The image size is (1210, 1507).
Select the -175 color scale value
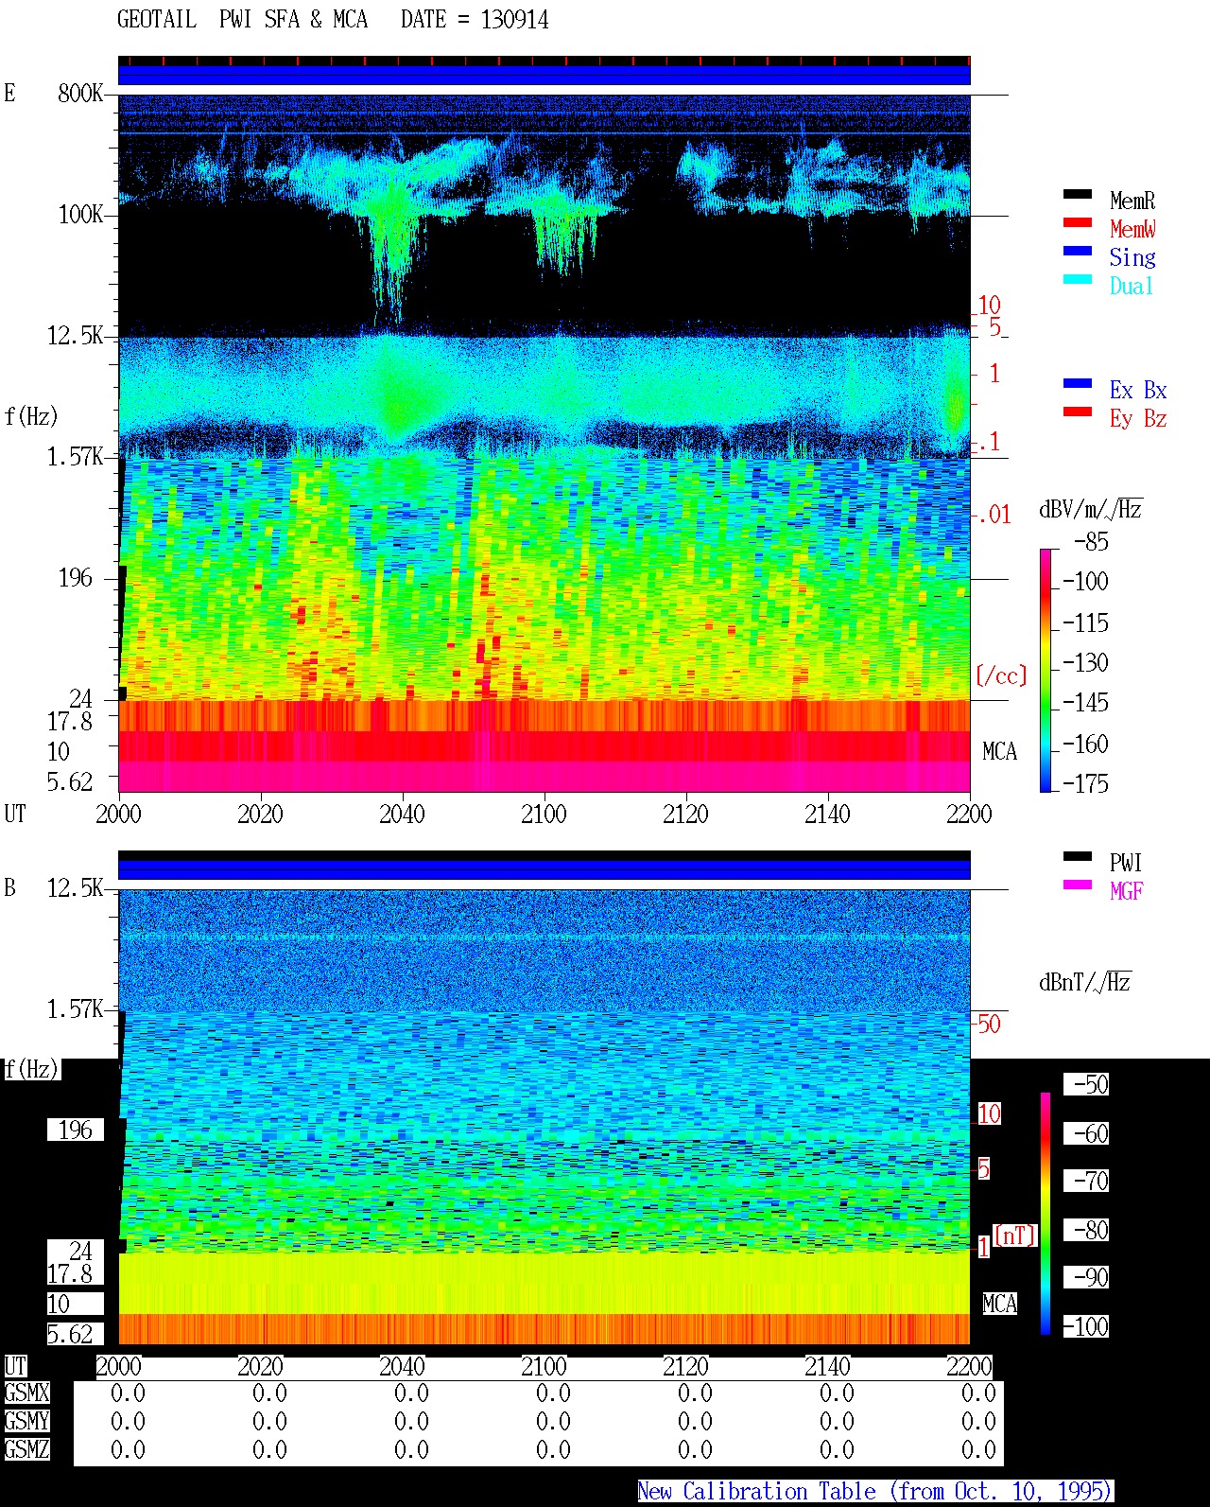tap(1085, 783)
